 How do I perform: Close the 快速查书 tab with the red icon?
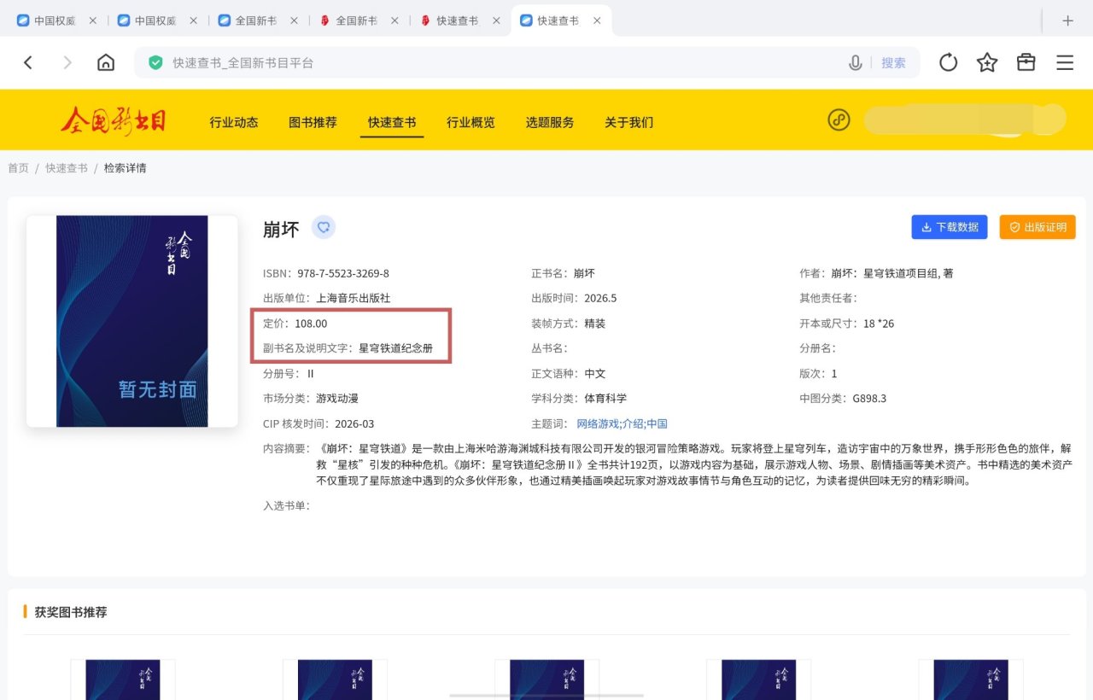tap(495, 20)
